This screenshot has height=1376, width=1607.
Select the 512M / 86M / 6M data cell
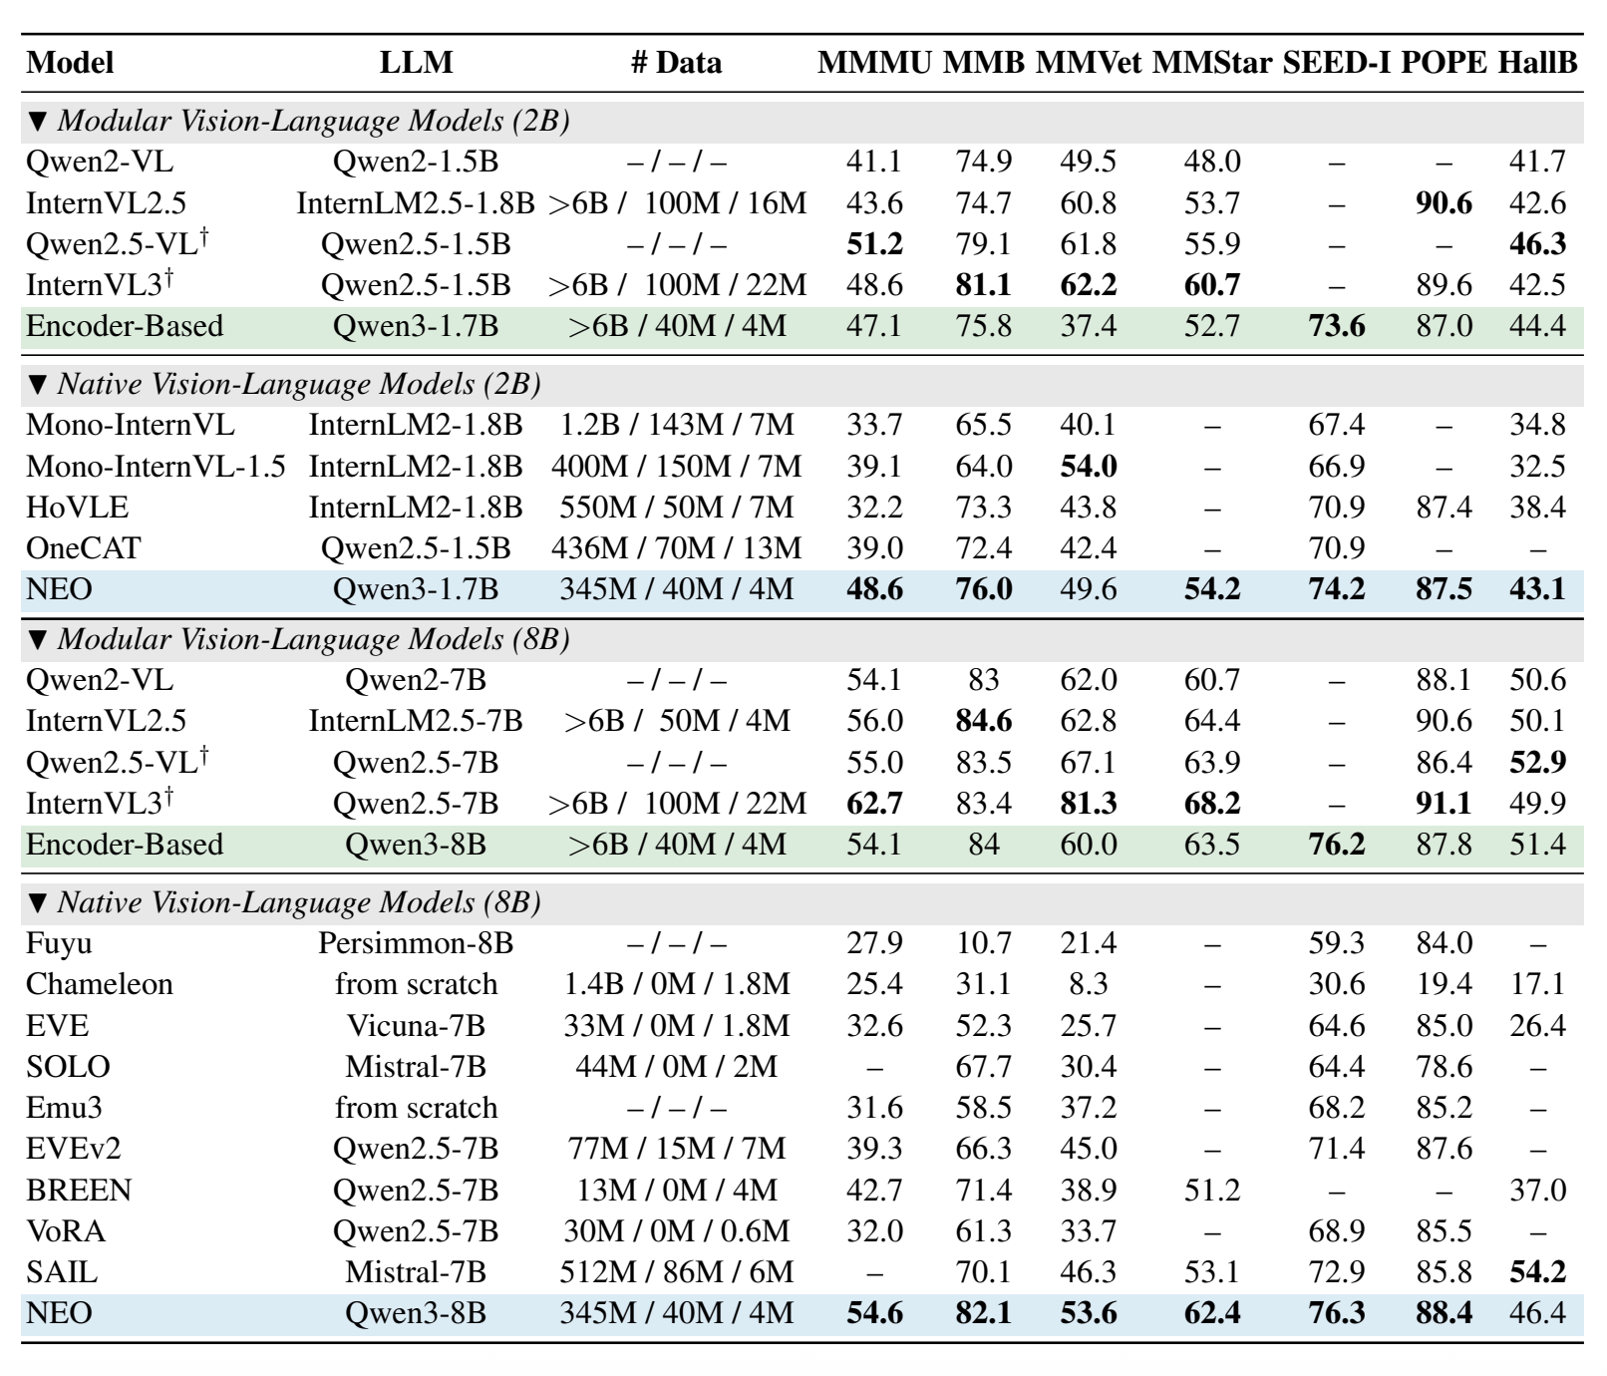coord(676,1272)
